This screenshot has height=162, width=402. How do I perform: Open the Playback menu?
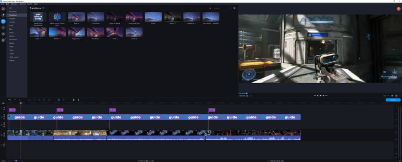click(x=14, y=4)
